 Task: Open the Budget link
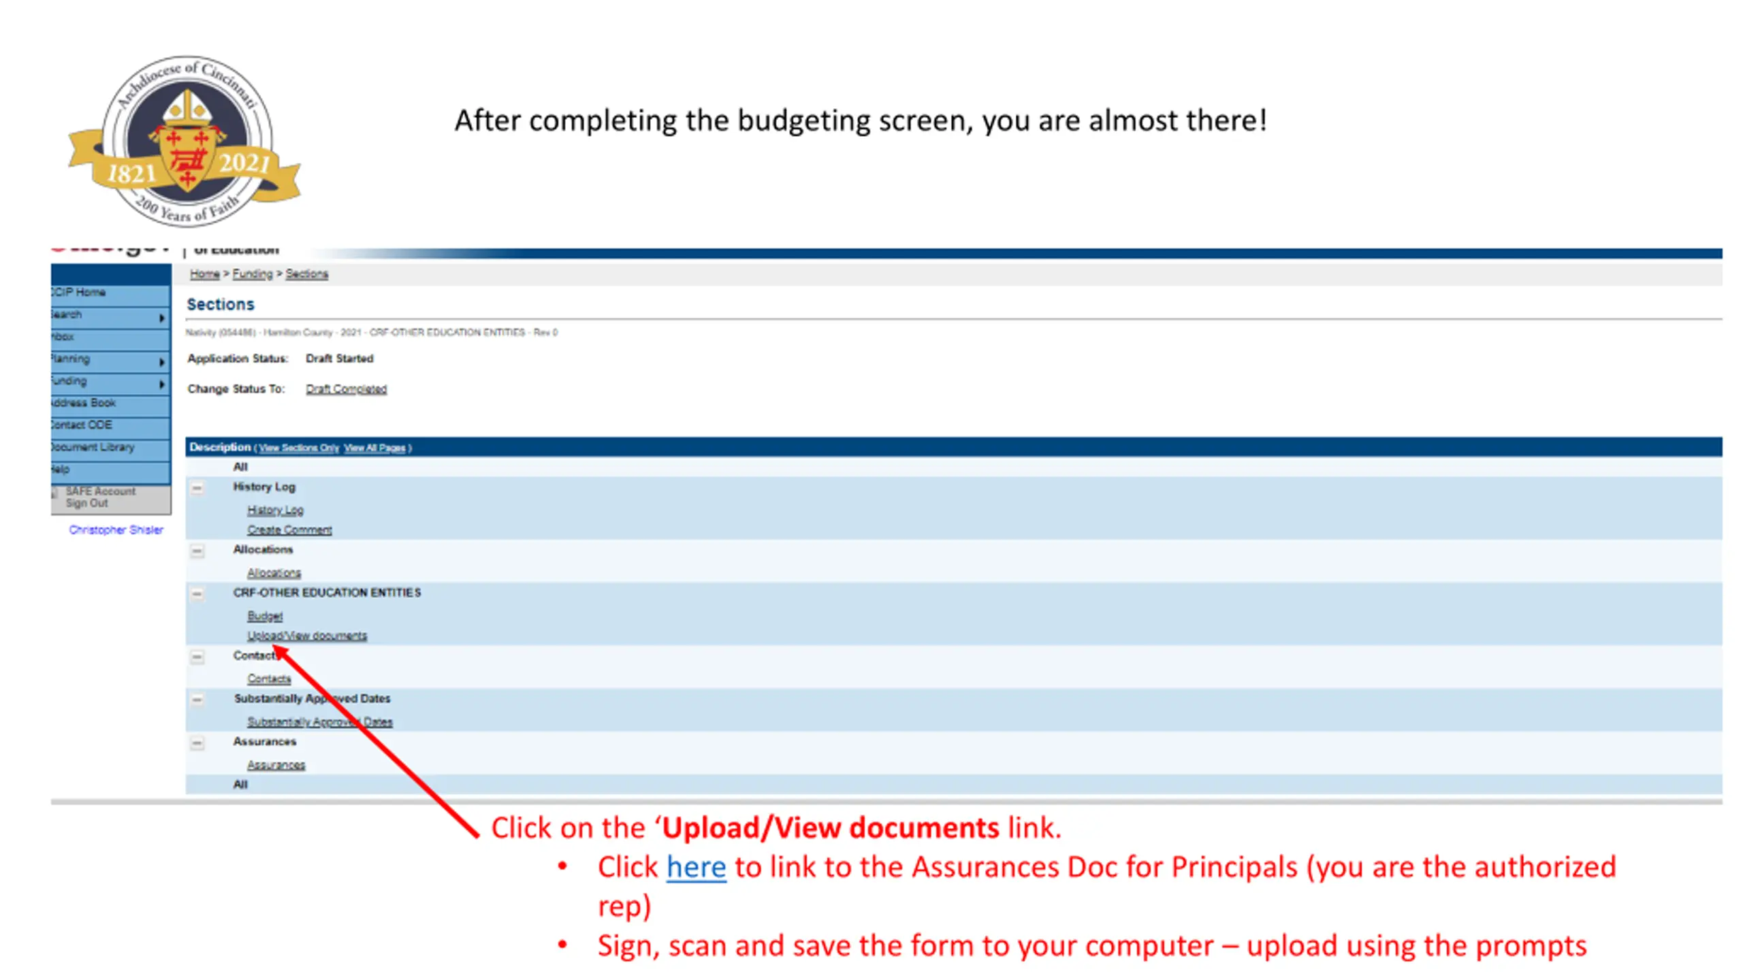point(265,616)
